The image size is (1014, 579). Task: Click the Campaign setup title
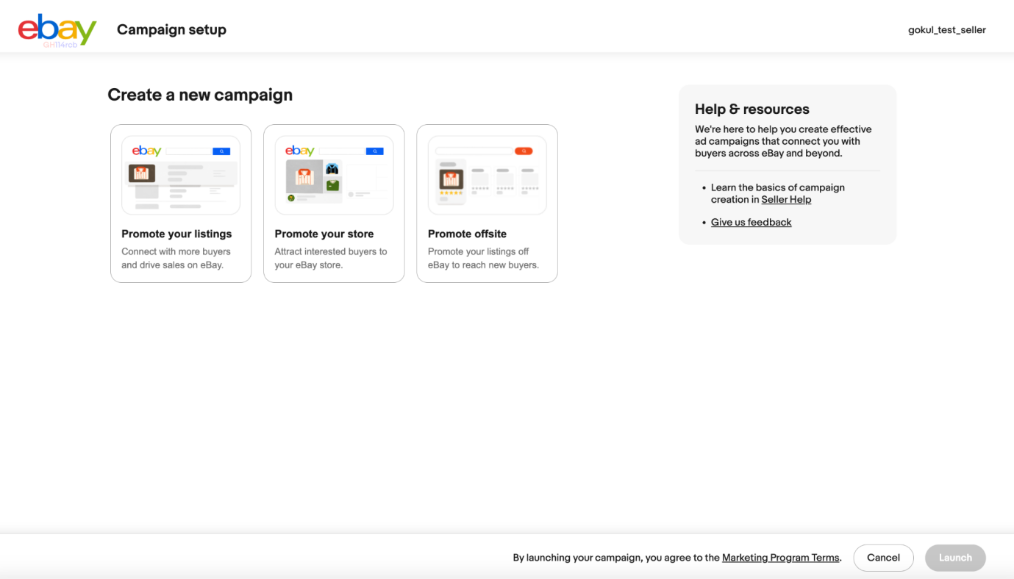pos(171,29)
